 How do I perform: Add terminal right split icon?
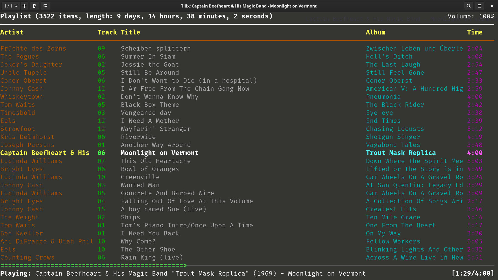point(34,6)
